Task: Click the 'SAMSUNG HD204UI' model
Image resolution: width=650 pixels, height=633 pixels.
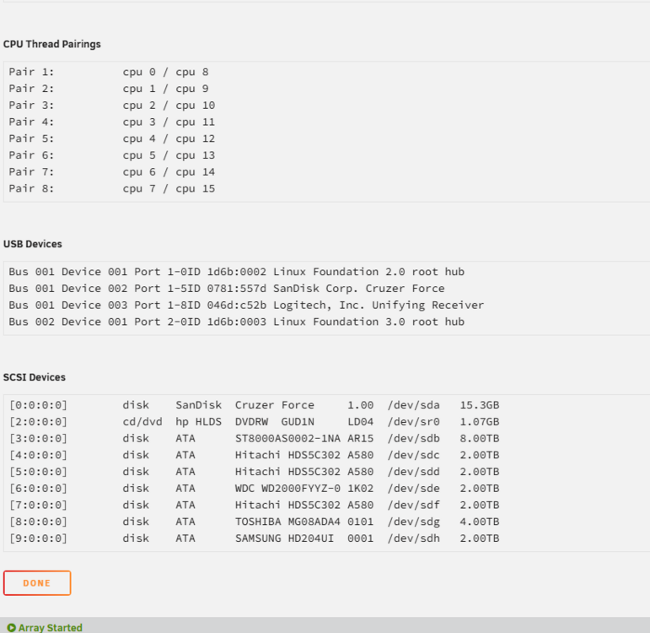Action: [x=284, y=538]
